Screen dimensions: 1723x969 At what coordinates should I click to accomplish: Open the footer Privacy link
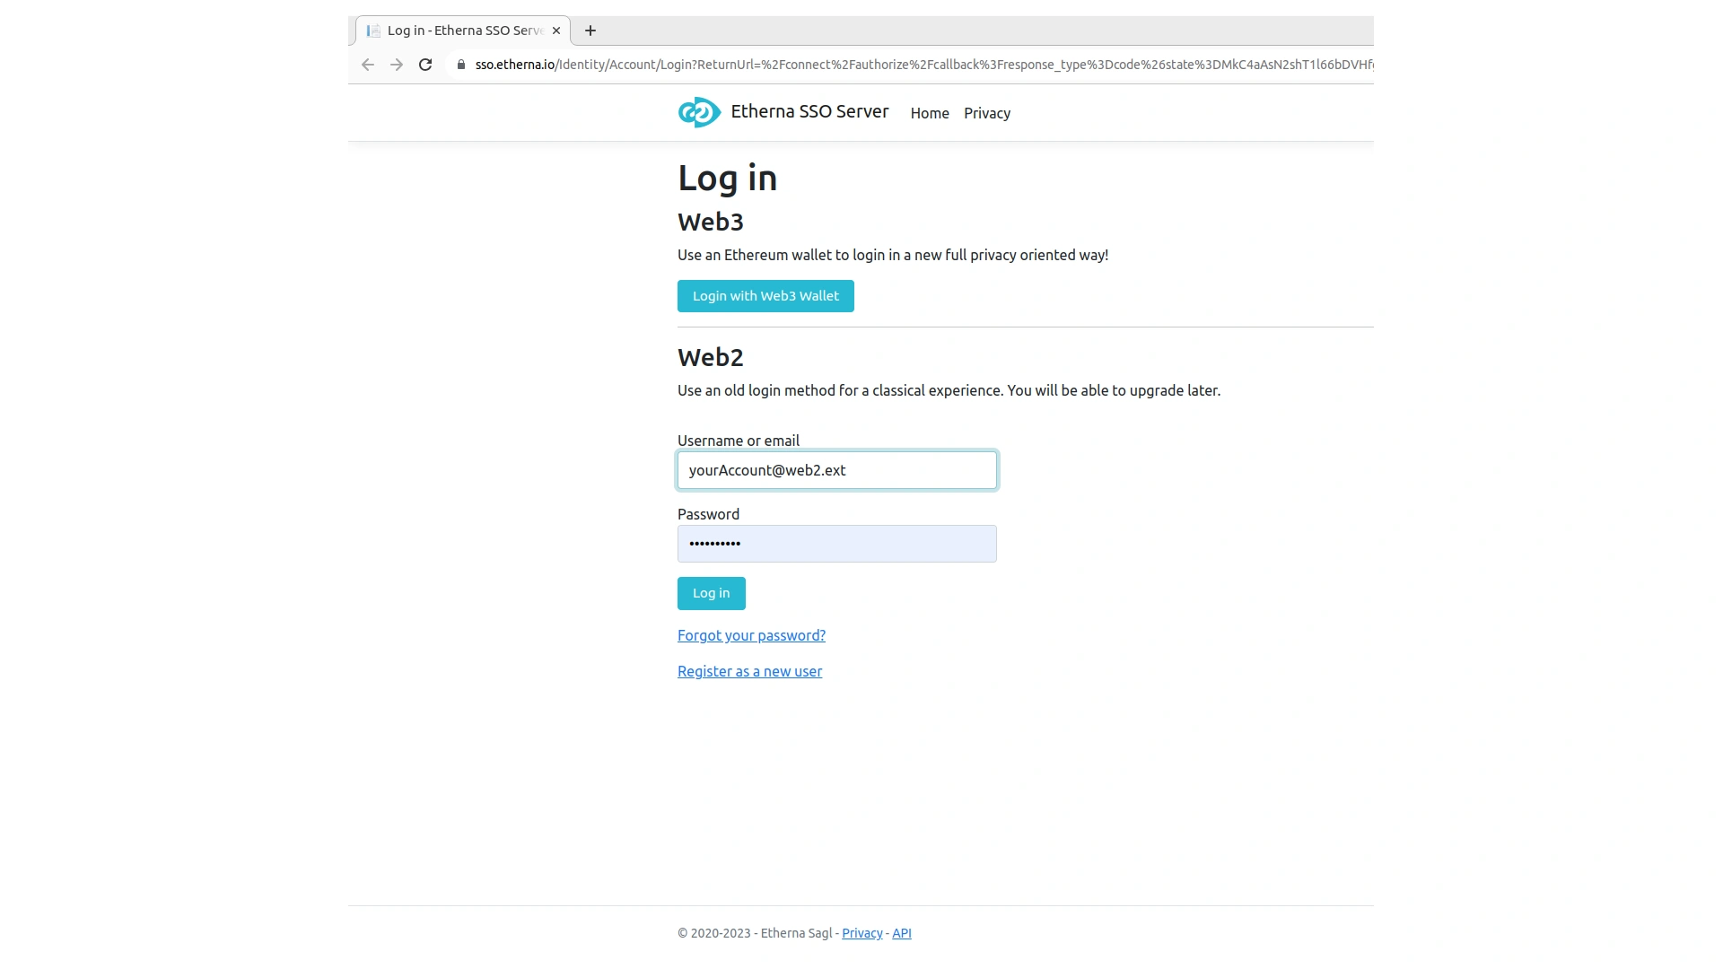(x=862, y=933)
